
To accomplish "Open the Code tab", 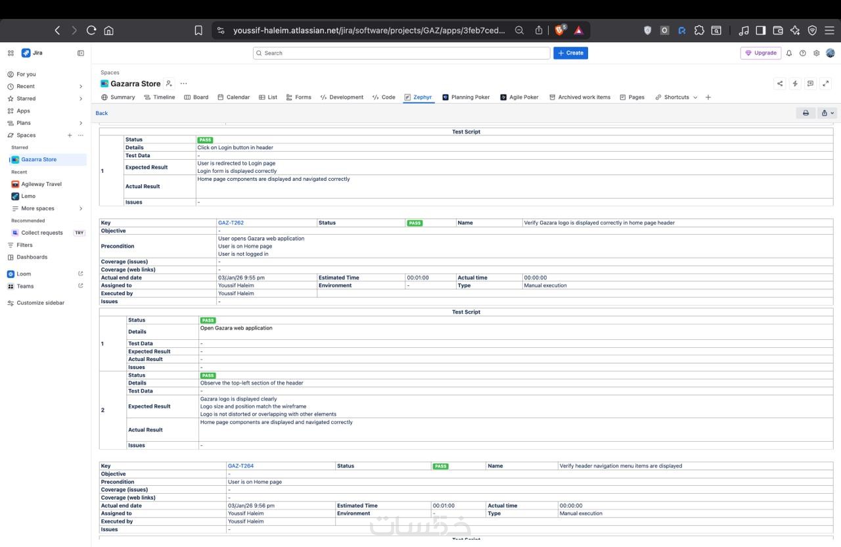I will pyautogui.click(x=384, y=97).
